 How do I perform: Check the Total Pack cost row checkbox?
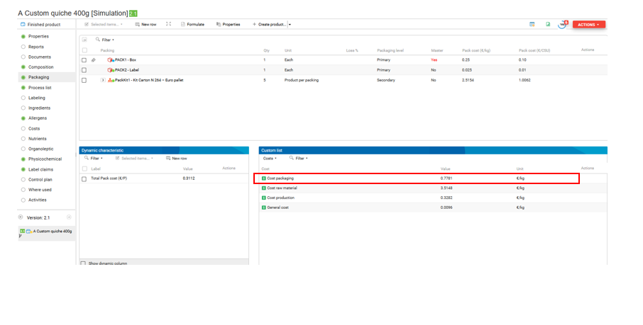84,179
